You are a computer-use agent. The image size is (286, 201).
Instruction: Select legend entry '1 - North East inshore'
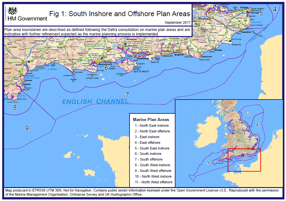click(152, 125)
